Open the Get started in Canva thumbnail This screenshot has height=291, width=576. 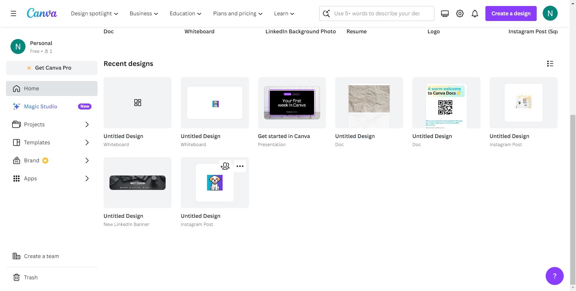point(292,103)
